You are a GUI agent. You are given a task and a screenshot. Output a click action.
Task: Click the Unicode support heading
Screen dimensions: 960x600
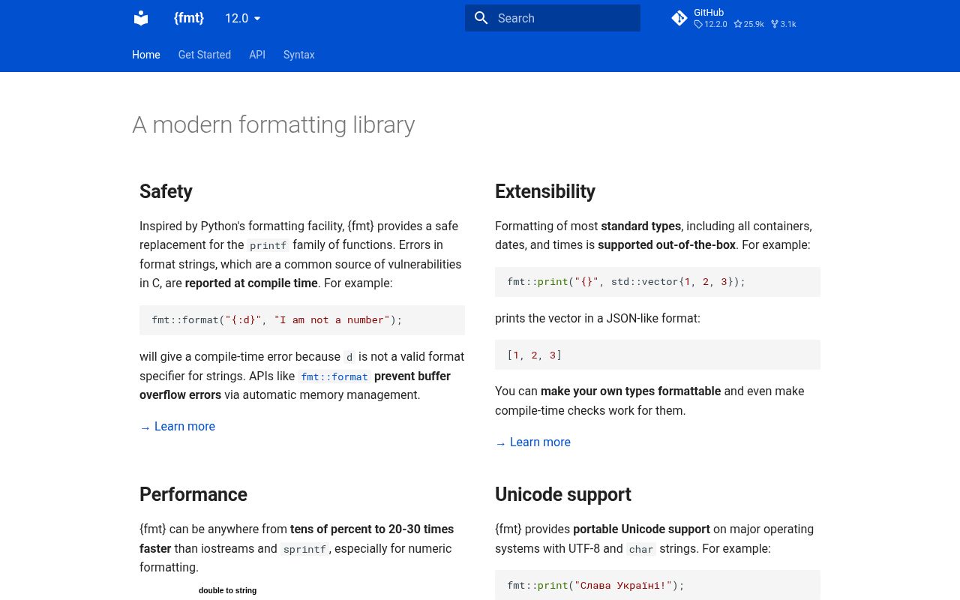[x=563, y=494]
